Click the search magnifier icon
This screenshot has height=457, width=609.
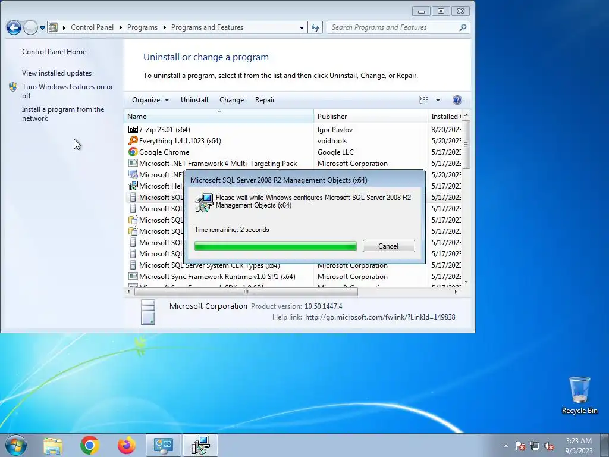(x=463, y=27)
